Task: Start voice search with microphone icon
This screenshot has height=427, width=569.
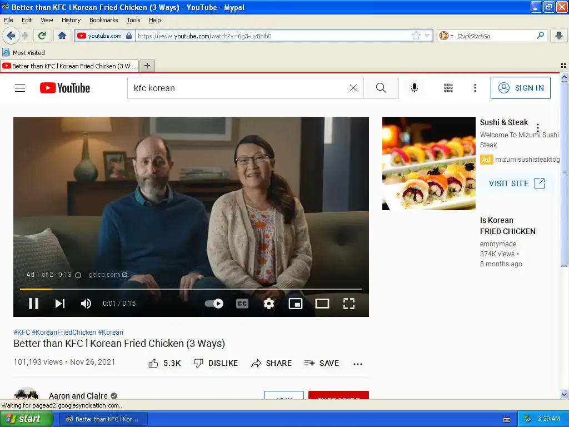Action: [415, 88]
